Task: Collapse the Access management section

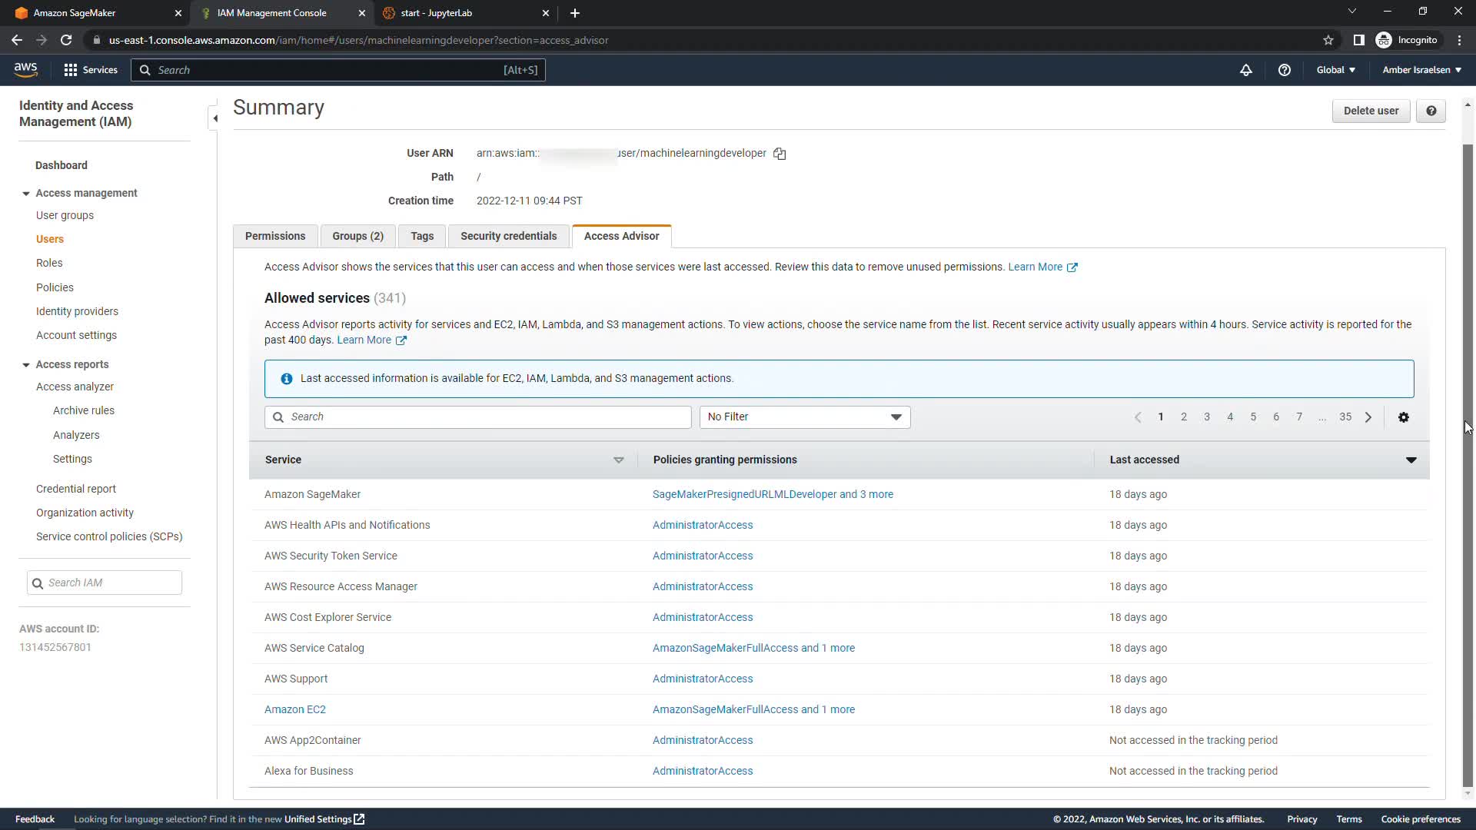Action: click(x=26, y=194)
